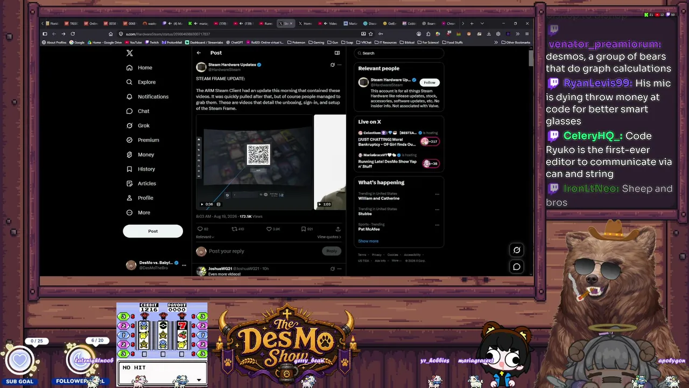The height and width of the screenshot is (388, 689).
Task: Like the Steam Frame post
Action: [x=273, y=229]
